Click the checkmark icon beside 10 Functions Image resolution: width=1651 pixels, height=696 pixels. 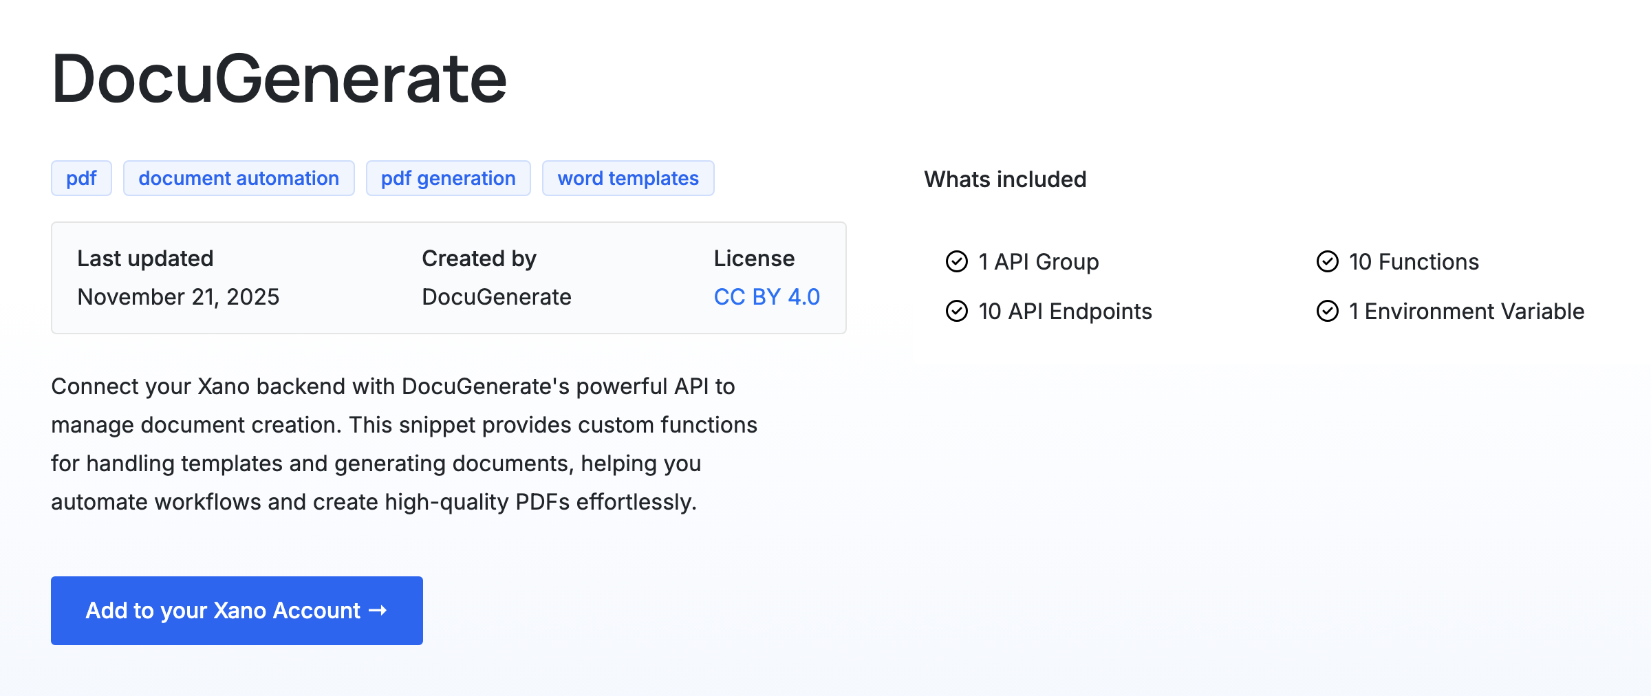(1327, 261)
